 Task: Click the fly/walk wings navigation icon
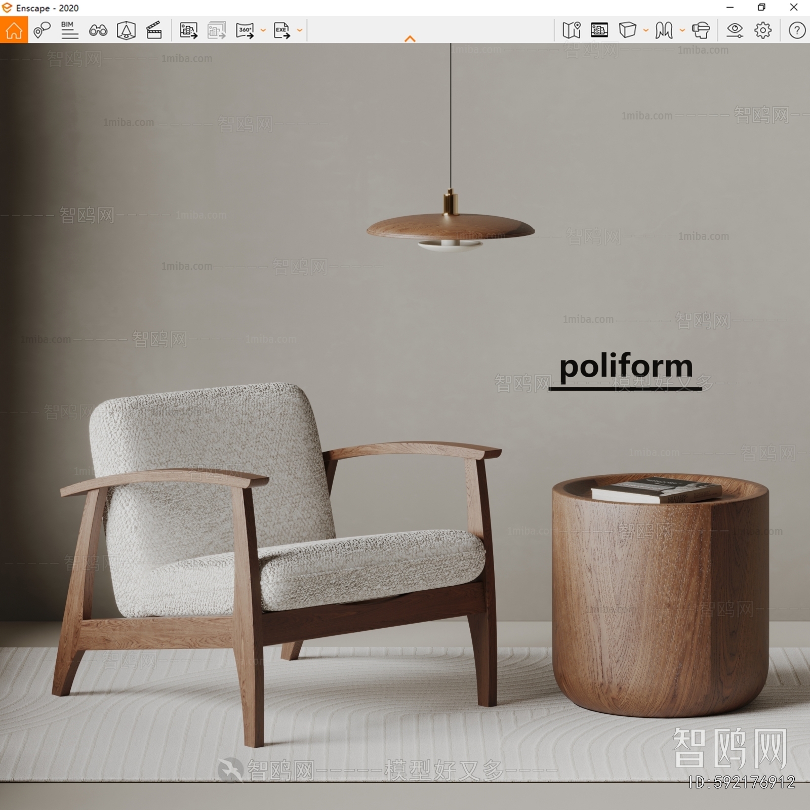(x=664, y=30)
